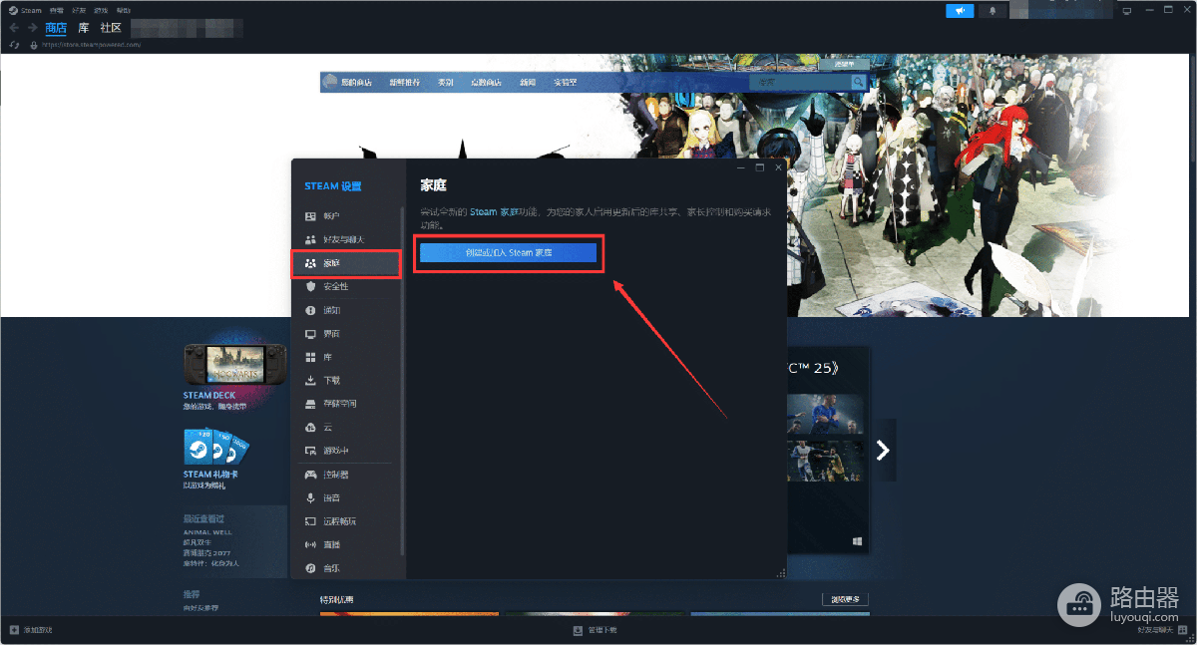The width and height of the screenshot is (1197, 645).
Task: Open the 帐户 account settings icon
Action: (310, 216)
